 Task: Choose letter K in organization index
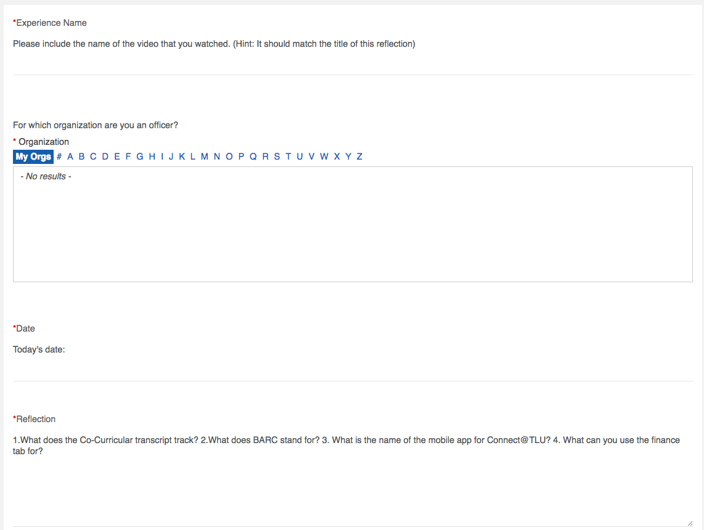[182, 157]
